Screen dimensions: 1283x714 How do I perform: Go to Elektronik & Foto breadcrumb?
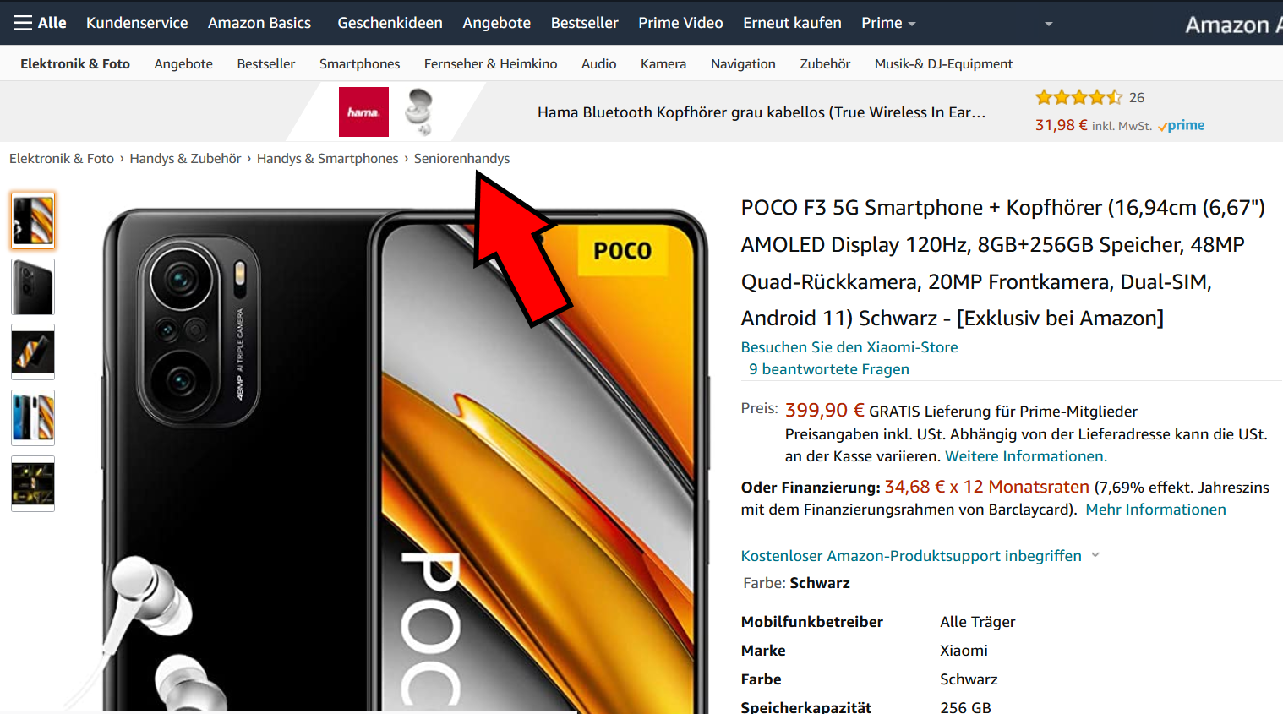pyautogui.click(x=62, y=158)
